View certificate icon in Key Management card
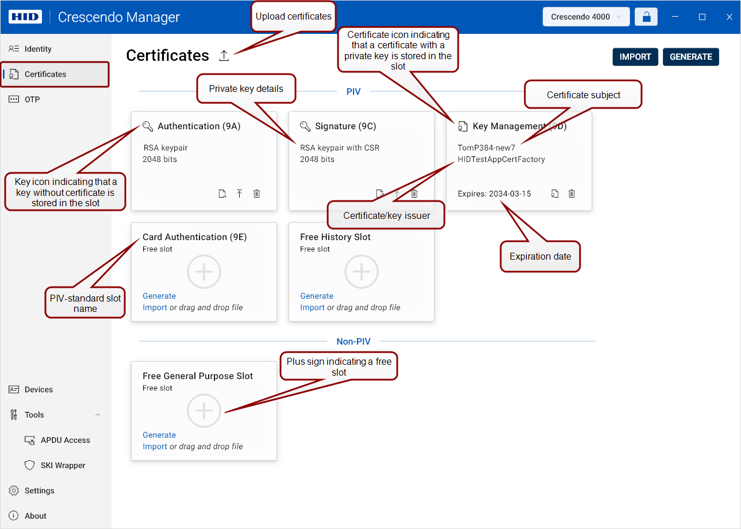 (555, 194)
